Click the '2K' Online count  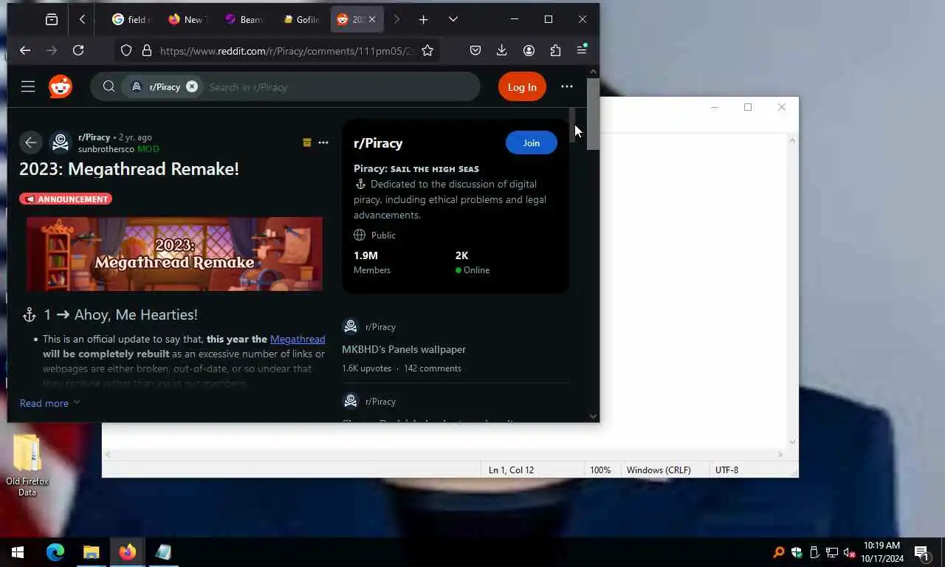462,255
